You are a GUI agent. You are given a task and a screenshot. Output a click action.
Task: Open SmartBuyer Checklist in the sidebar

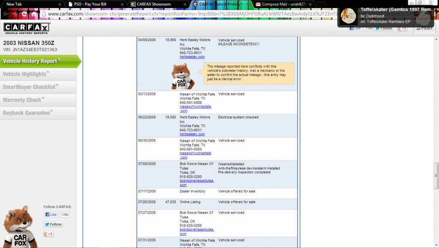coord(38,87)
